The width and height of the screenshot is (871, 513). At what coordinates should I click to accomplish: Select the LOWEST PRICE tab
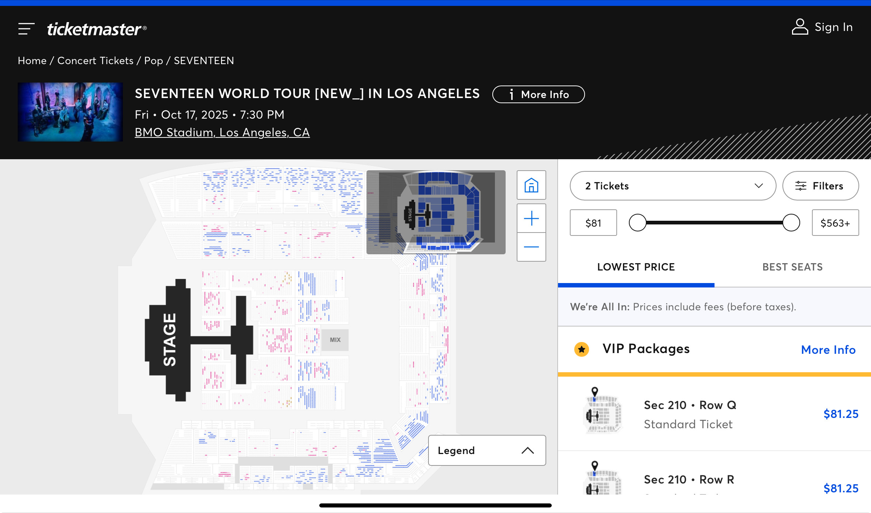click(636, 267)
